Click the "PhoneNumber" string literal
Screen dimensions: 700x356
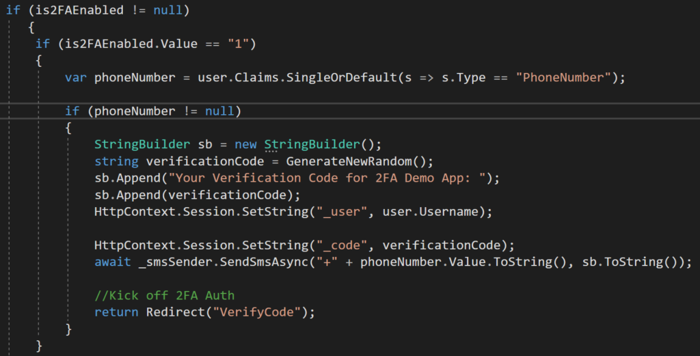pyautogui.click(x=563, y=78)
